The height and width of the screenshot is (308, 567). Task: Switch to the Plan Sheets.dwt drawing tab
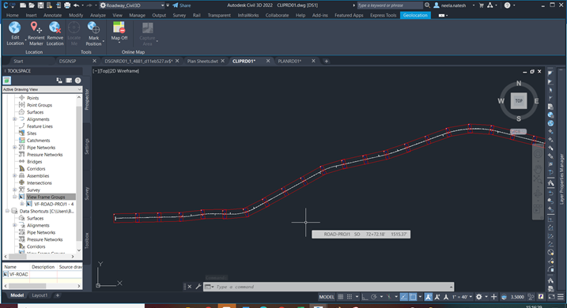[x=202, y=61]
